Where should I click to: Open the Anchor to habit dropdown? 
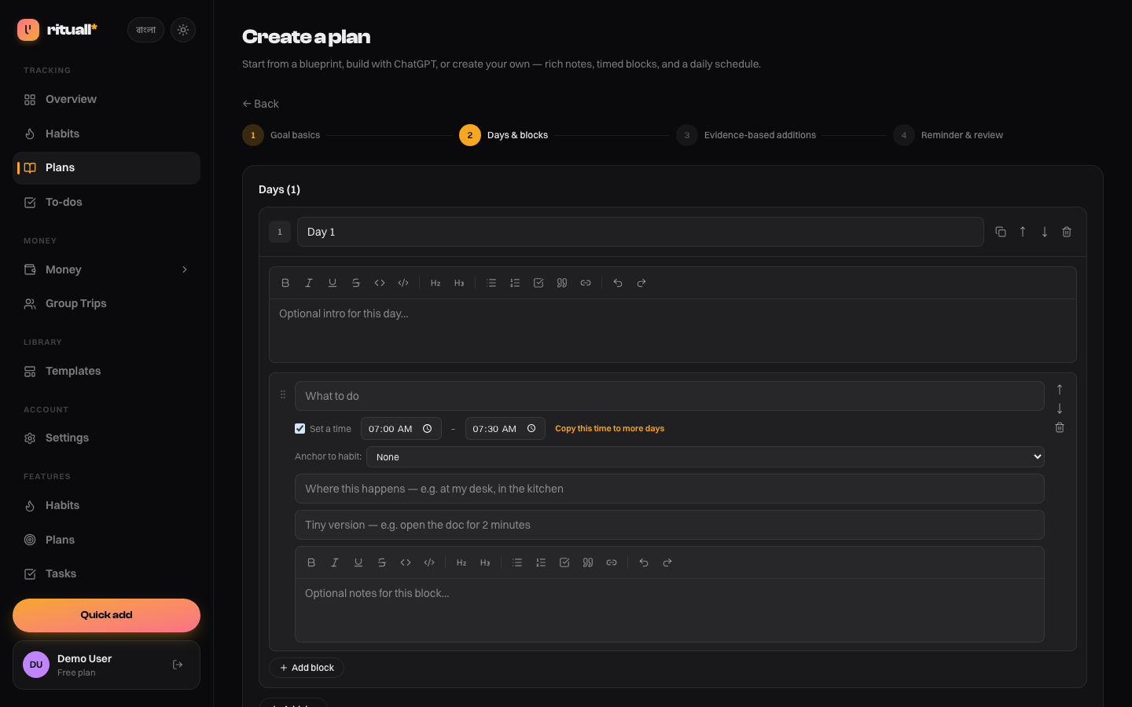[x=705, y=457]
